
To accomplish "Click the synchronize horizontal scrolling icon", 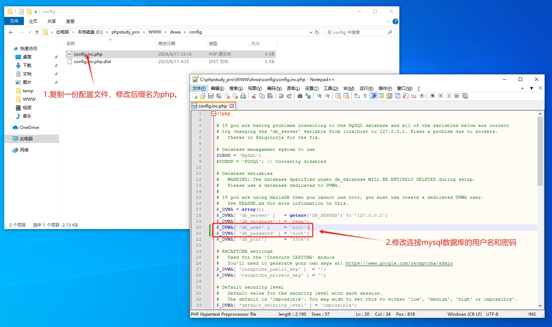I will (x=346, y=96).
